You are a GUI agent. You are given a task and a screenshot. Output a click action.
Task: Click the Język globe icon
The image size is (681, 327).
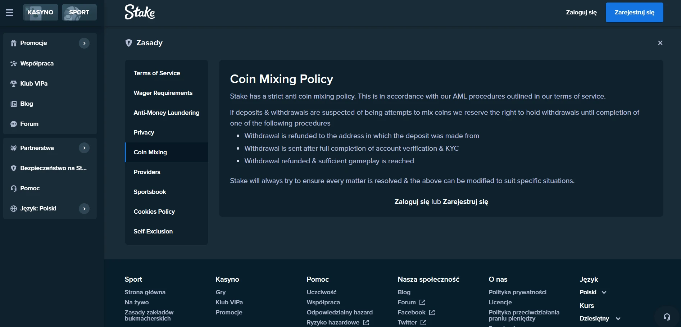click(14, 208)
